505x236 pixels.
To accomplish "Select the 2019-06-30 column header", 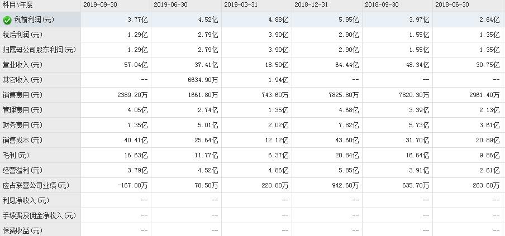I will coord(170,4).
